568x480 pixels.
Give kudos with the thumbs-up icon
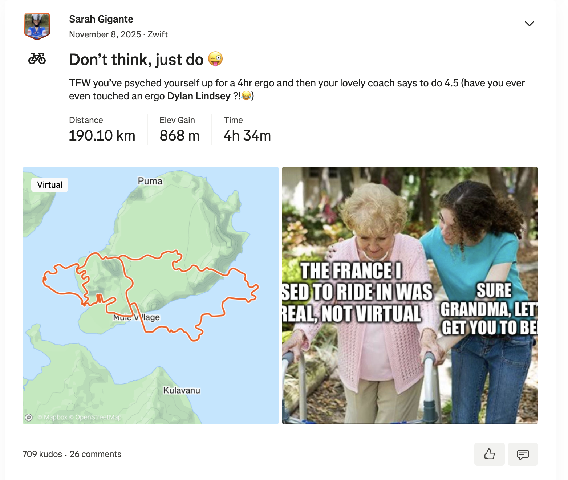pyautogui.click(x=489, y=454)
